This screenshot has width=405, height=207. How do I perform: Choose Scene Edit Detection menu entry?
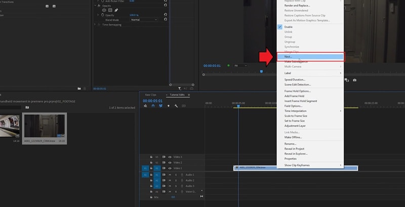pyautogui.click(x=310, y=85)
